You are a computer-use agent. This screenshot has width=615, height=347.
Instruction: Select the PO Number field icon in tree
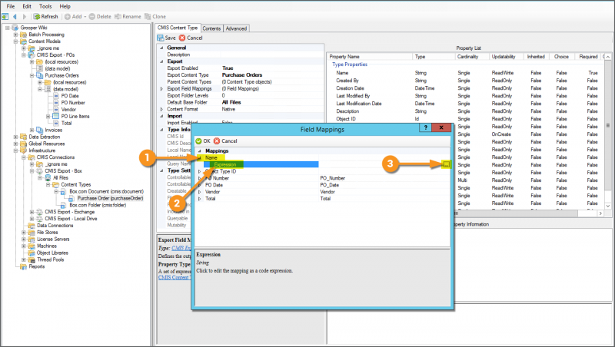pos(56,103)
